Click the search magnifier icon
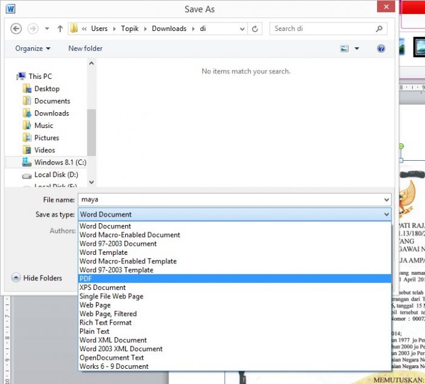Screen dimensions: 425x384 click(x=379, y=29)
